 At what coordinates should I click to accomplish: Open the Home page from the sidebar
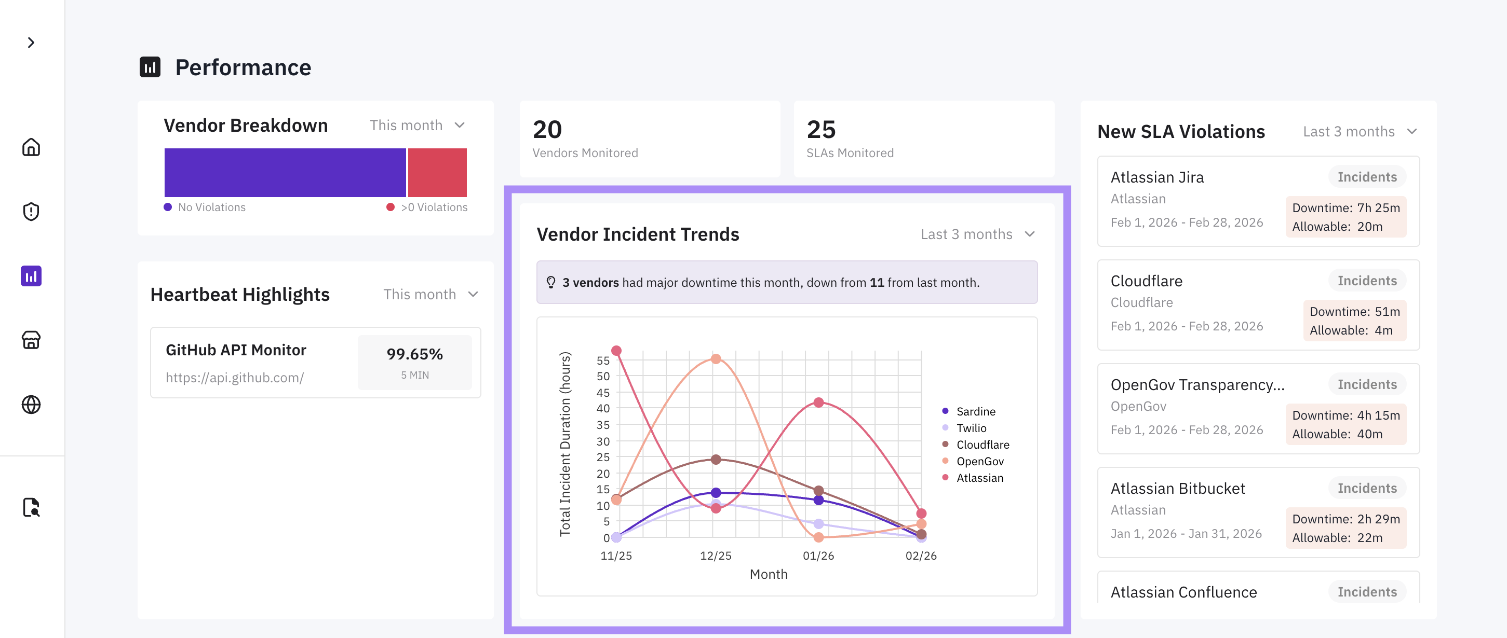pyautogui.click(x=31, y=147)
